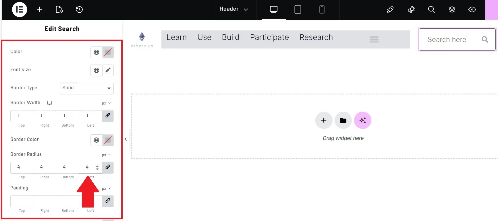This screenshot has height=221, width=498.
Task: Click the Border Radius Bottom field
Action: click(67, 167)
